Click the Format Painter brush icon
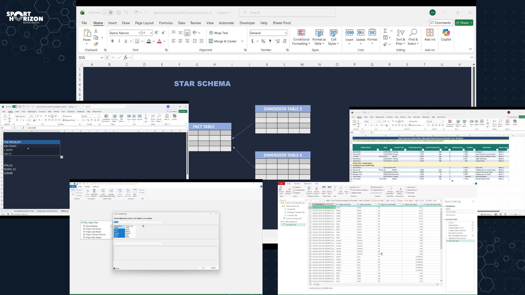Screen dimensions: 525x295 click(x=96, y=44)
